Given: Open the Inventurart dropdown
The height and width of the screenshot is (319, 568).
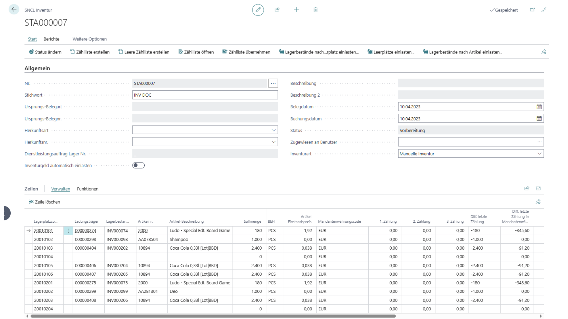Looking at the screenshot, I should coord(539,154).
